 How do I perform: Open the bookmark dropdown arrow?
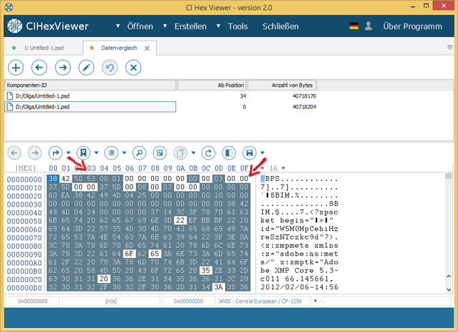(96, 152)
